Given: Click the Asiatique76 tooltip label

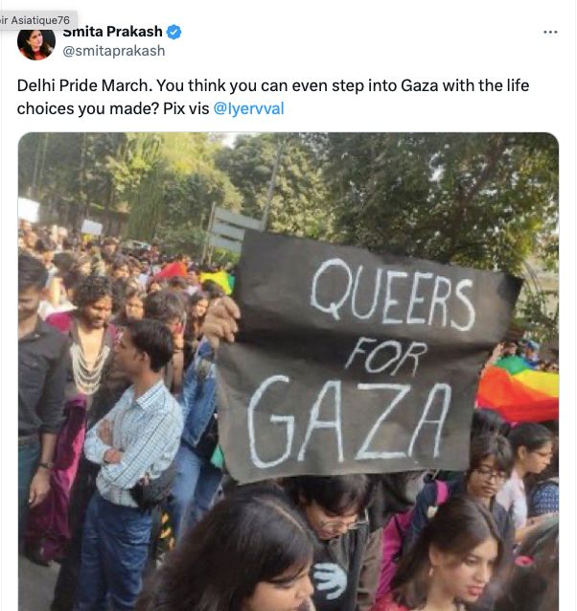Looking at the screenshot, I should click(x=35, y=20).
